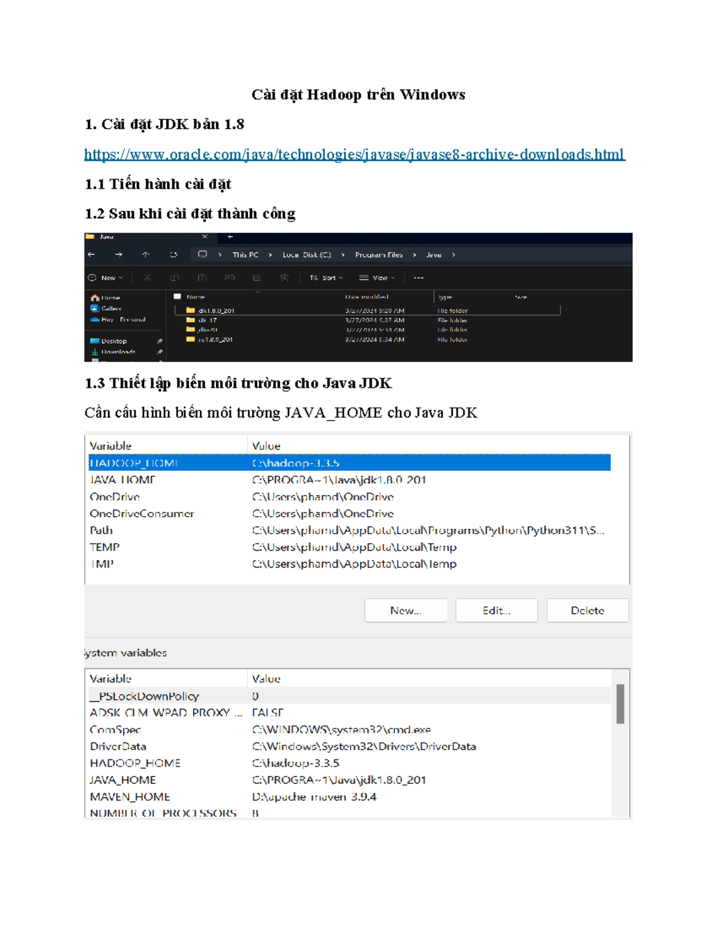Image resolution: width=717 pixels, height=928 pixels.
Task: Click the Back navigation arrow
Action: click(92, 253)
